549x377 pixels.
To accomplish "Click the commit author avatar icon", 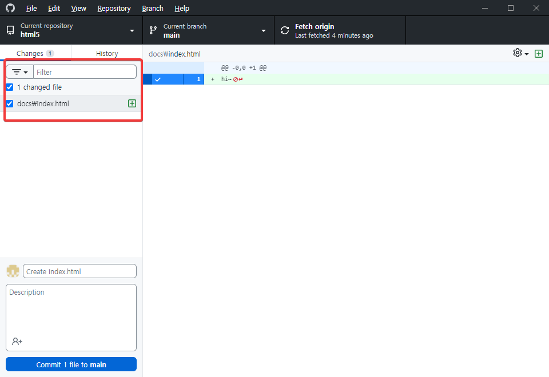I will point(12,271).
